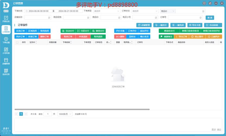Open the 下单类型 dropdown
Viewport: 226px width, 136px height.
[x=107, y=11]
